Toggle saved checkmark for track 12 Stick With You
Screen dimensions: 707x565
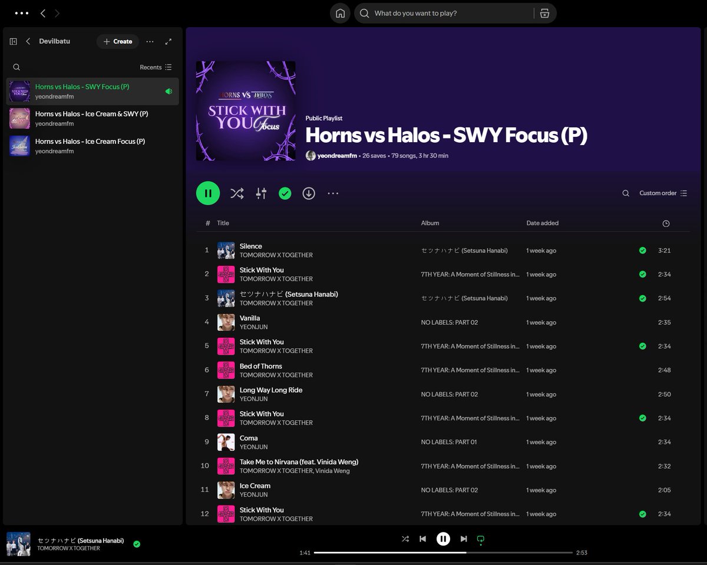point(643,514)
